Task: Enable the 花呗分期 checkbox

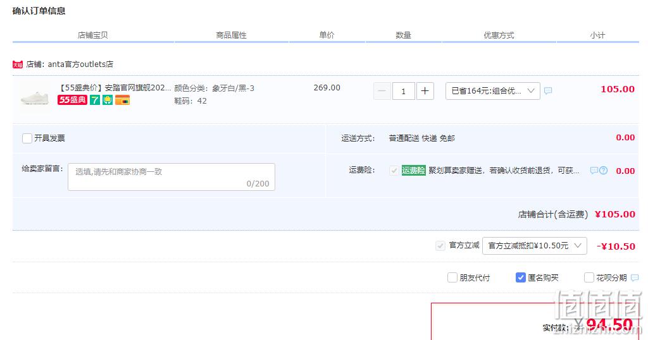Action: (589, 277)
